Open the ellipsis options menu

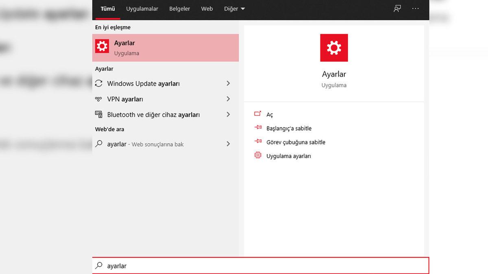point(415,8)
